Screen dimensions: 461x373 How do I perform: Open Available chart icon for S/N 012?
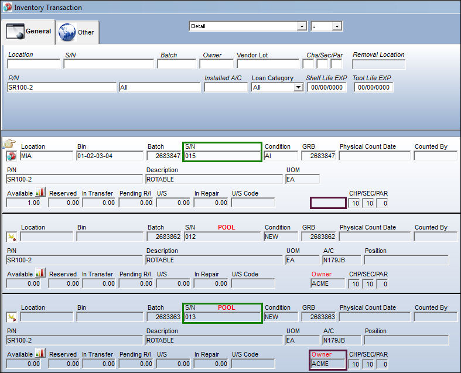click(x=40, y=273)
